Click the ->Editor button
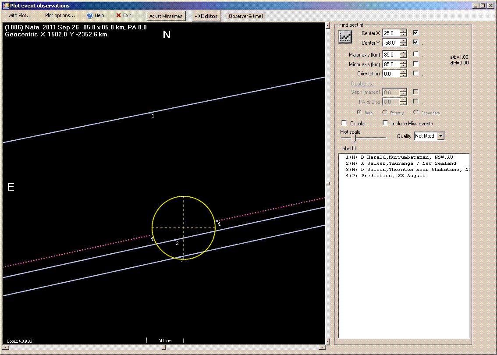497x355 pixels. [x=206, y=16]
